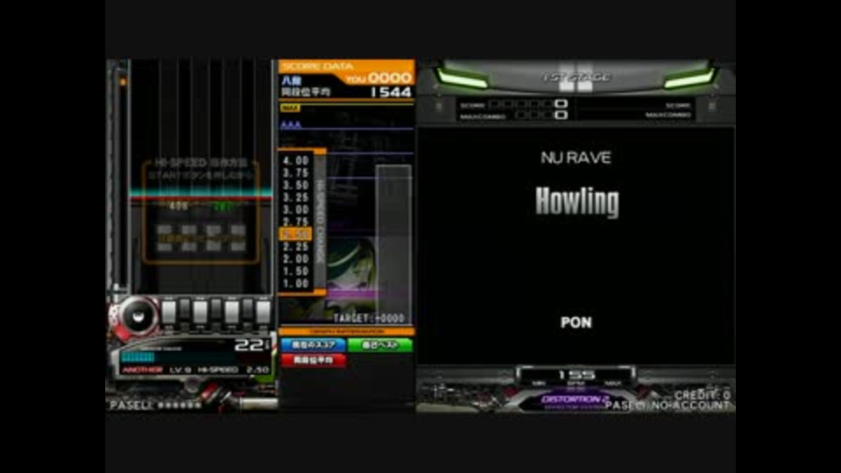
Task: Click the HI-SPEED instructions overlay panel
Action: tap(201, 212)
